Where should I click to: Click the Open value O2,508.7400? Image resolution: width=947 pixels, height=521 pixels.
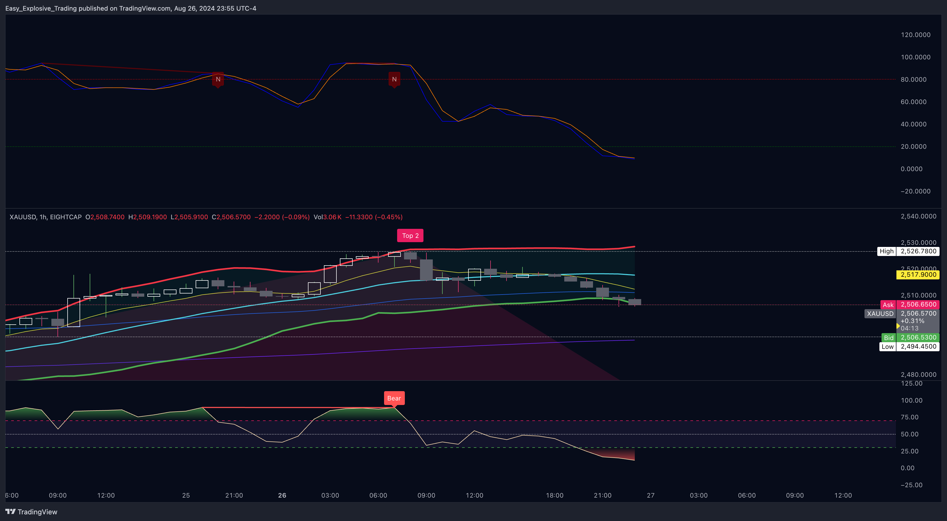click(x=105, y=217)
